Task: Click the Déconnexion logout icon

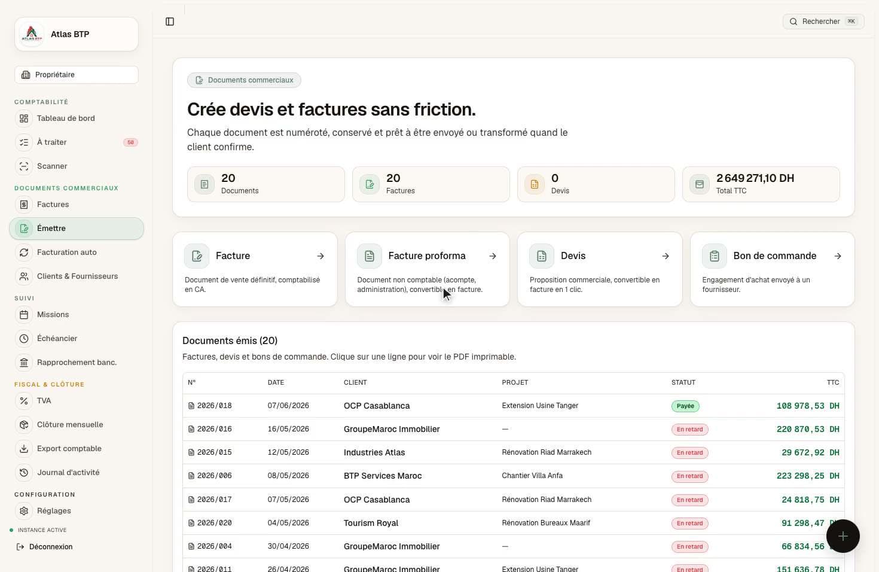Action: 20,547
